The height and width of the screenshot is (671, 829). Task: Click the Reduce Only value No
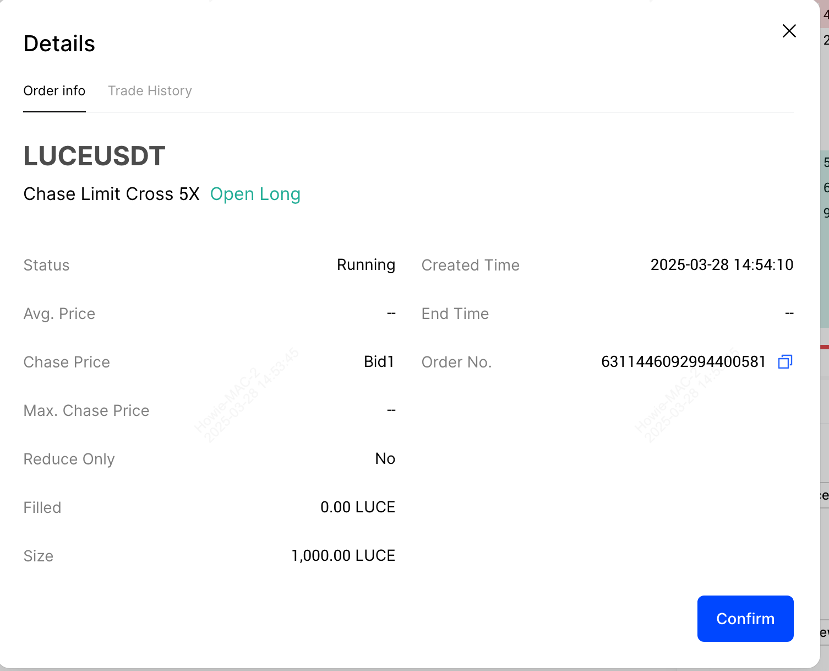pos(385,459)
